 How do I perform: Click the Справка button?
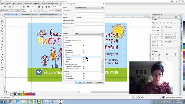(x=99, y=82)
